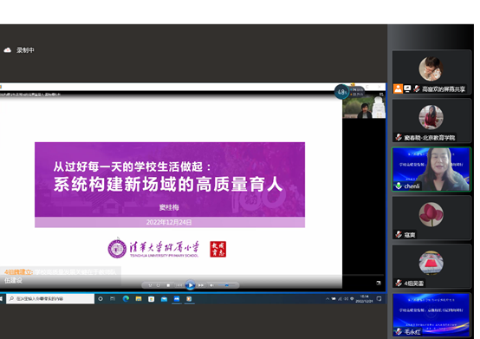
Task: Click the Windows search box in the taskbar
Action: tap(50, 298)
